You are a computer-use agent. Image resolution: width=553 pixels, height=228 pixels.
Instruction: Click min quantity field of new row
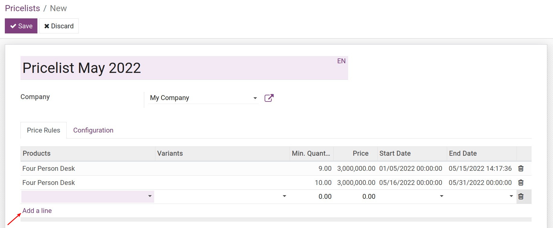[x=311, y=196]
